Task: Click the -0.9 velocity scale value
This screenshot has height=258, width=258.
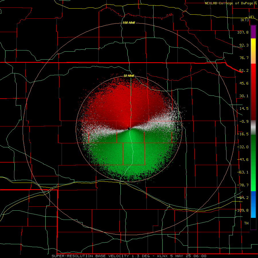Action: 244,122
